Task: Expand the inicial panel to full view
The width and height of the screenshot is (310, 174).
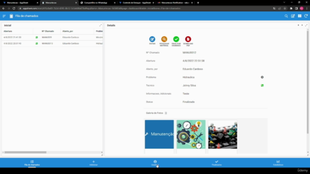Action: [100, 25]
